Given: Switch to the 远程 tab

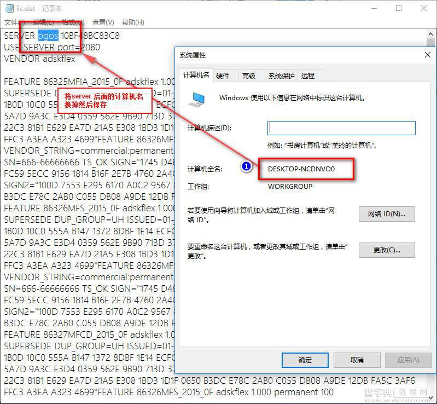Looking at the screenshot, I should coord(308,76).
